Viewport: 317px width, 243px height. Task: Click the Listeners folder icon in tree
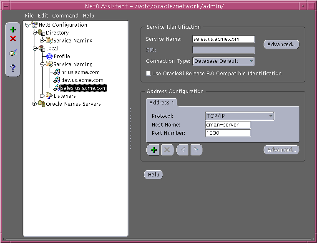click(49, 96)
